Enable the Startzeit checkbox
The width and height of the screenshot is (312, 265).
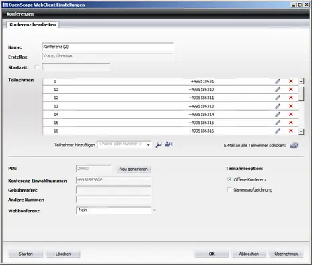click(x=37, y=67)
